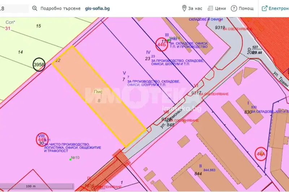Select the yellow highlighted parcel Пмс 8
Screen dimensions: 289x192
click(99, 96)
